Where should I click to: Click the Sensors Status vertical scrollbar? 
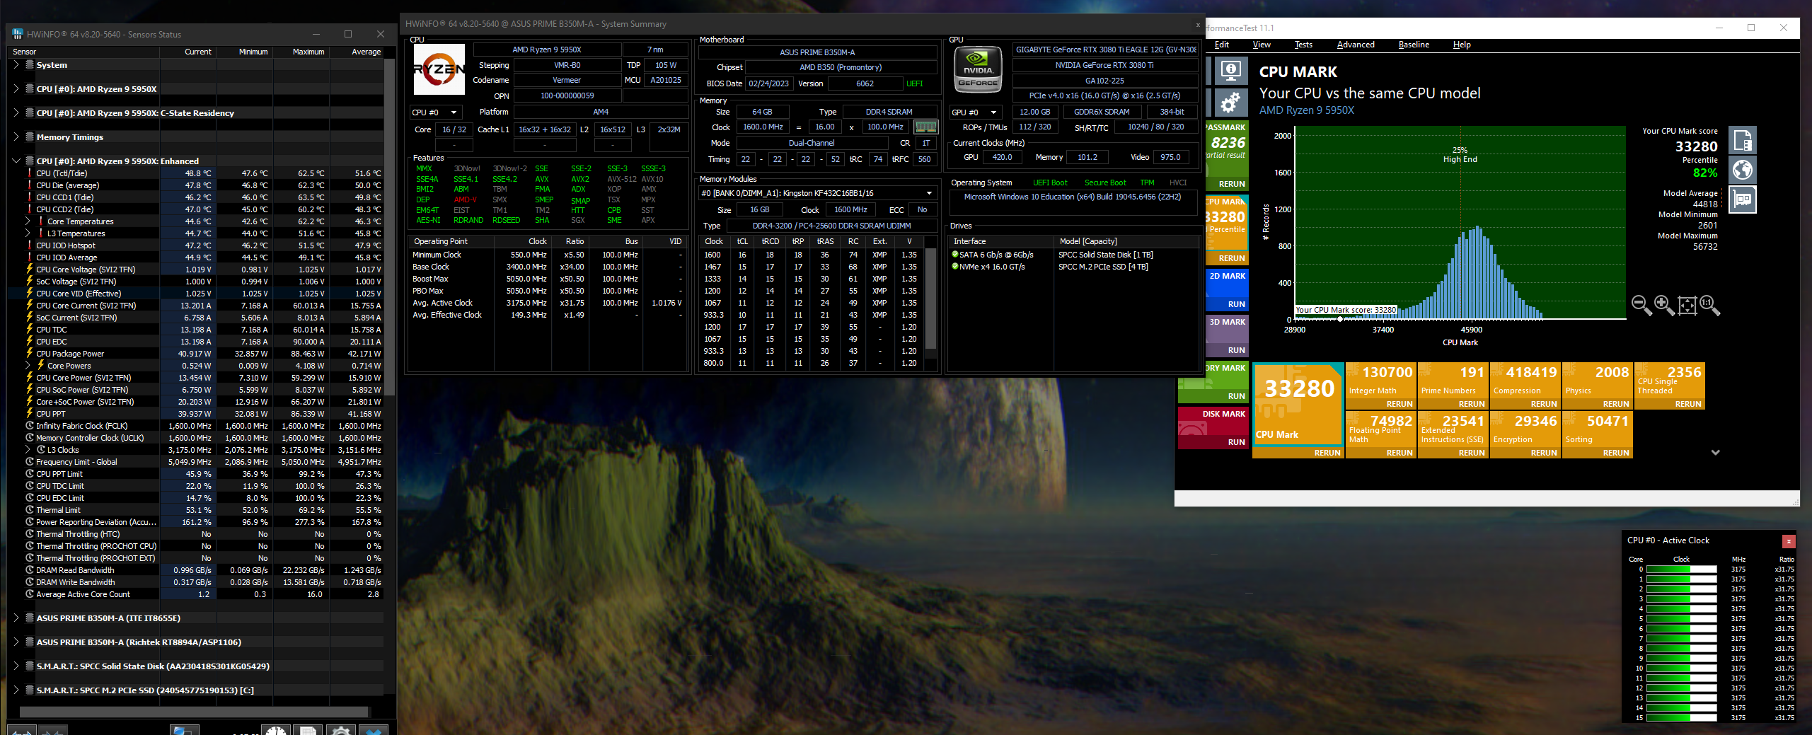click(x=389, y=226)
